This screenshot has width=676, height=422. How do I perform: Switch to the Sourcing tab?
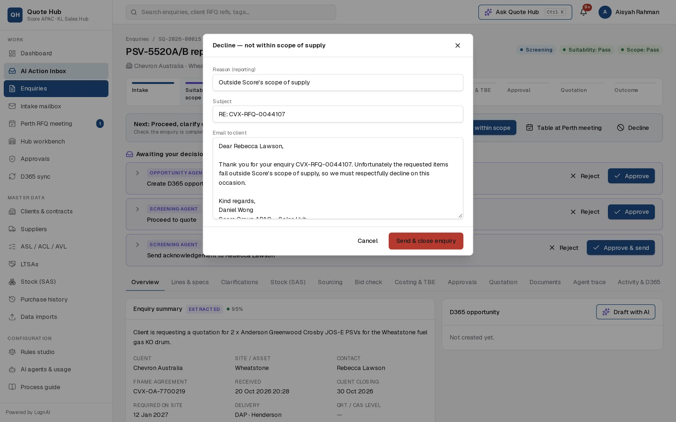coord(330,282)
